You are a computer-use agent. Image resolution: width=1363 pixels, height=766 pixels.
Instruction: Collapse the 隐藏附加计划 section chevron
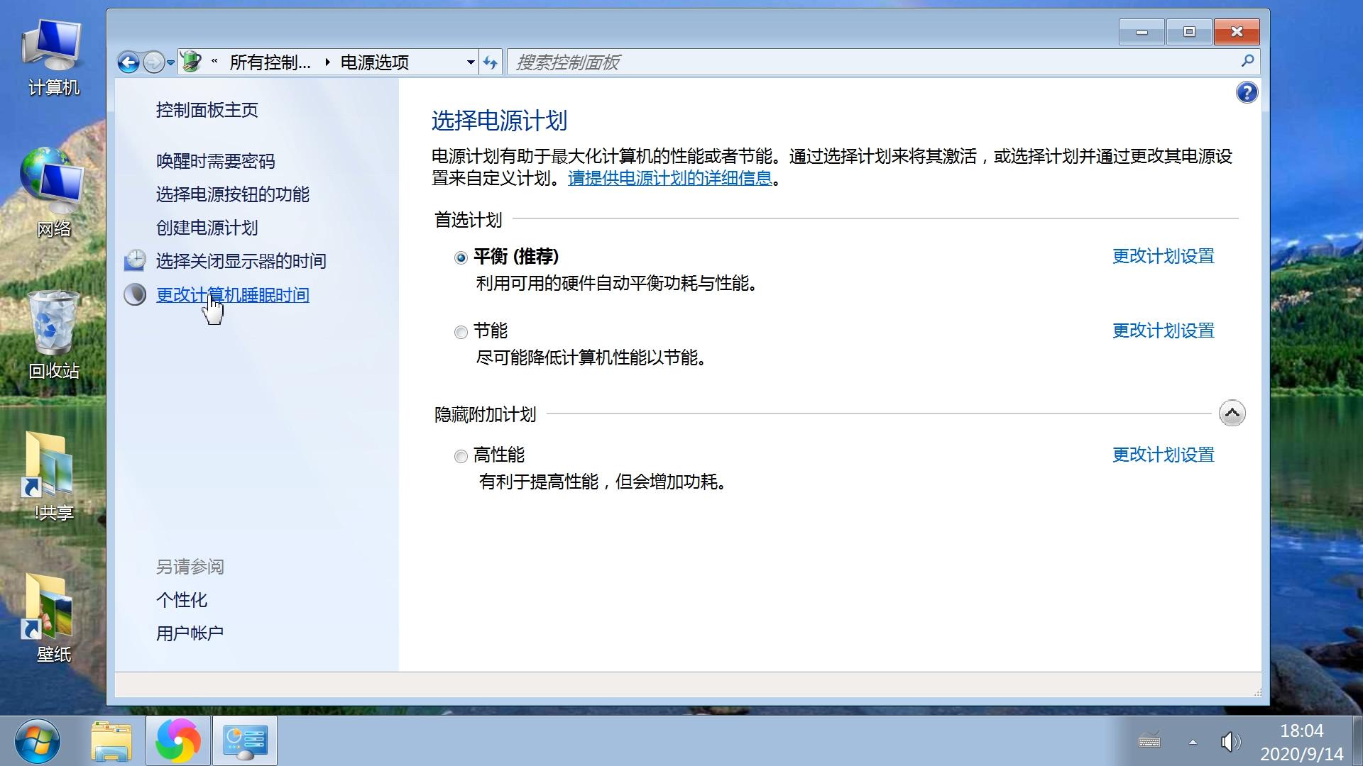point(1232,412)
